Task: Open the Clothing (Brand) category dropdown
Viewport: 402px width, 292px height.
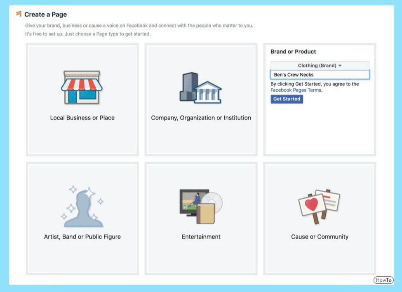Action: (320, 66)
